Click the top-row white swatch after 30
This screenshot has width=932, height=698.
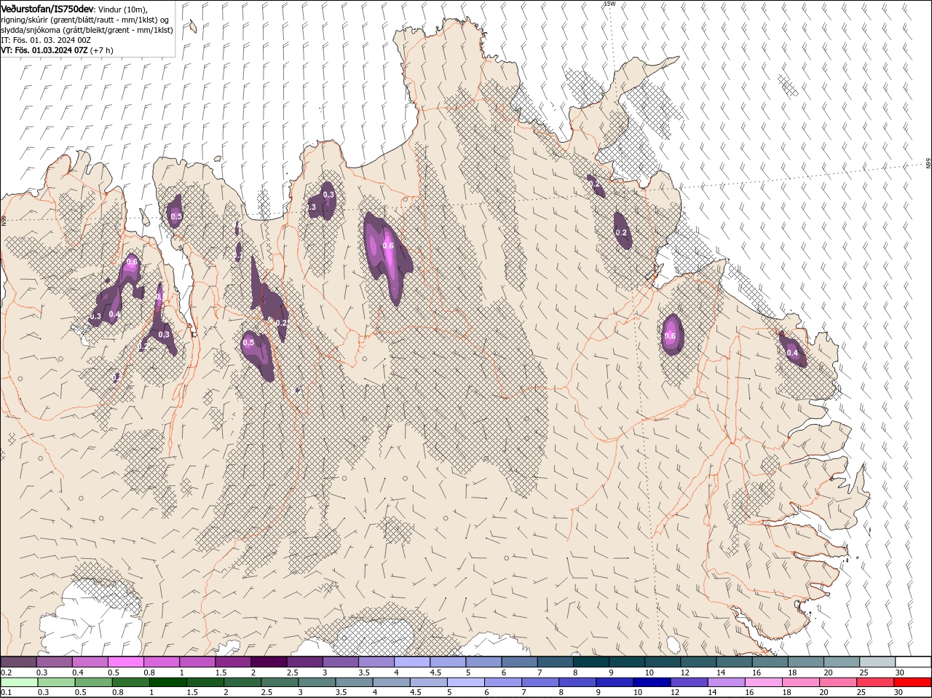tap(913, 662)
